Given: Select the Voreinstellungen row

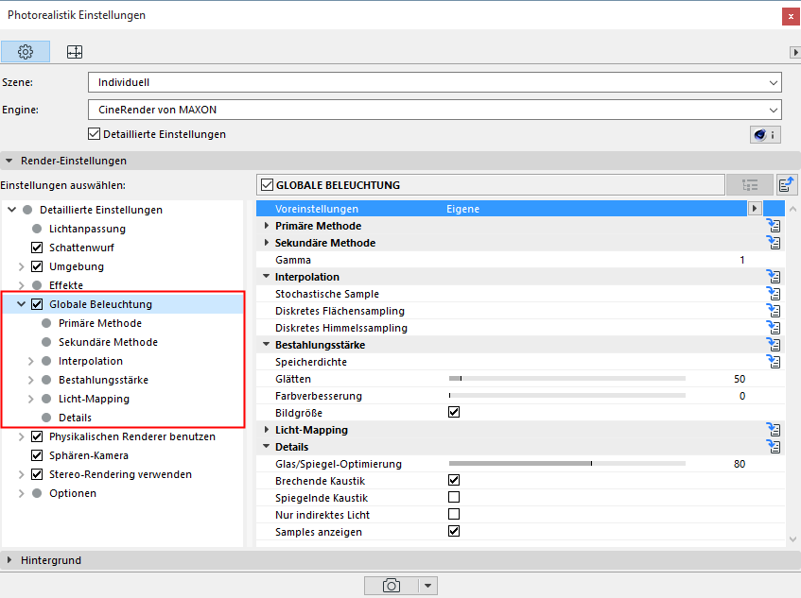Looking at the screenshot, I should (x=501, y=208).
